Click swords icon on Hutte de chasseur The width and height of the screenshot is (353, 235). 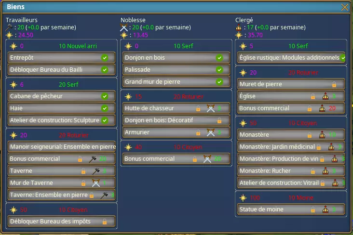pyautogui.click(x=211, y=108)
